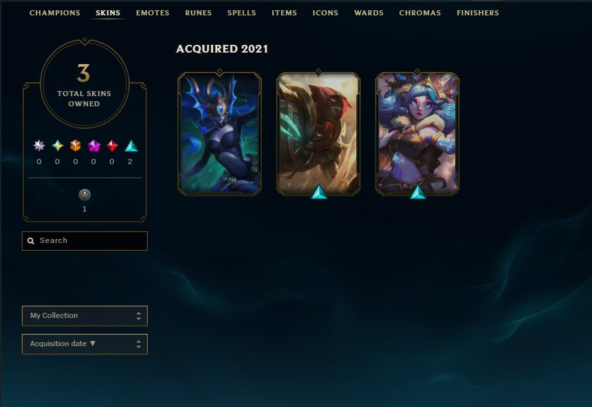This screenshot has width=592, height=407.
Task: Click cyan triangle badge under sandy skin
Action: [319, 192]
